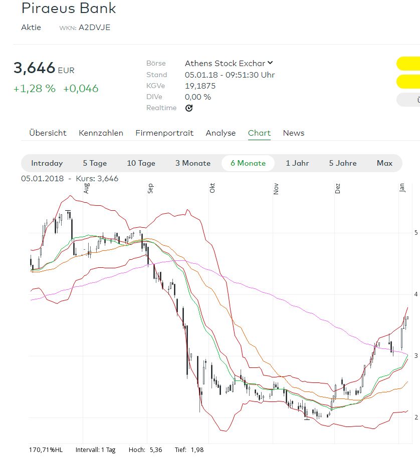The width and height of the screenshot is (420, 458).
Task: Click the WKN code A2DVJE
Action: point(94,28)
